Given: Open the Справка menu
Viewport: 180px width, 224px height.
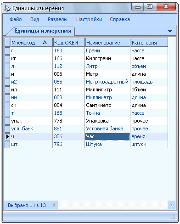Looking at the screenshot, I should coord(120,19).
